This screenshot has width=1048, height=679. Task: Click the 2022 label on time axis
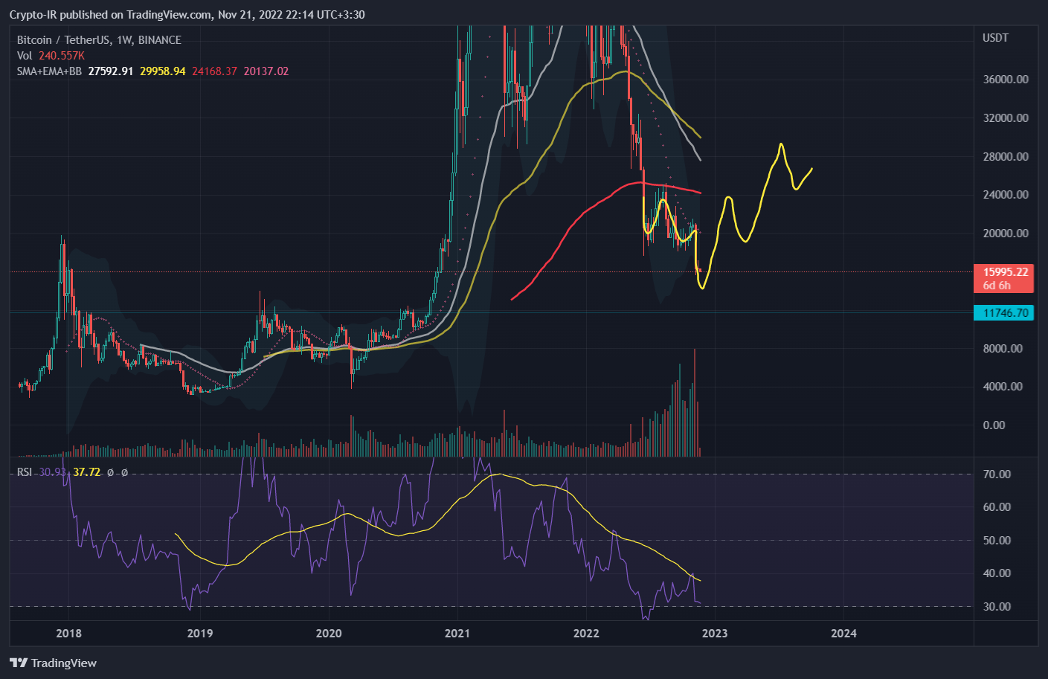[x=586, y=634]
